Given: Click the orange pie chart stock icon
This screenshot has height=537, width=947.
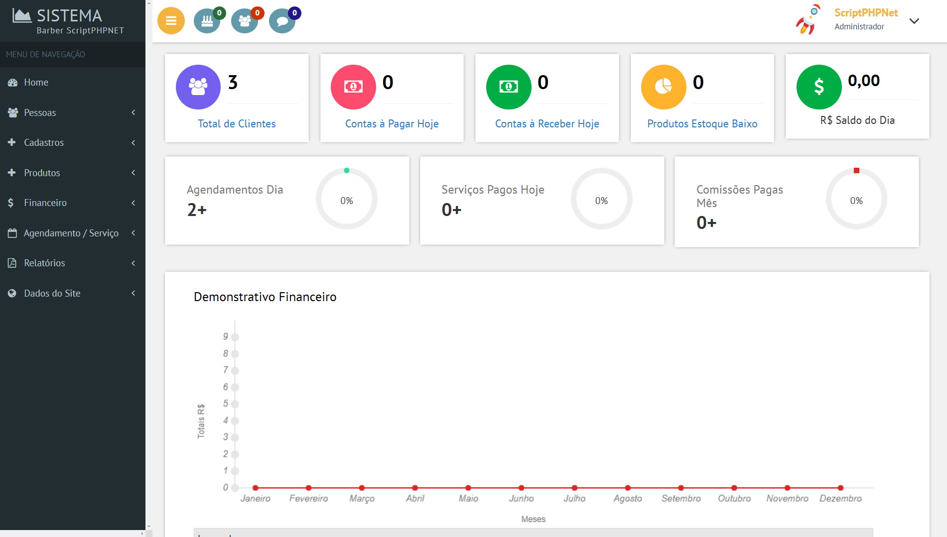Looking at the screenshot, I should (x=664, y=87).
